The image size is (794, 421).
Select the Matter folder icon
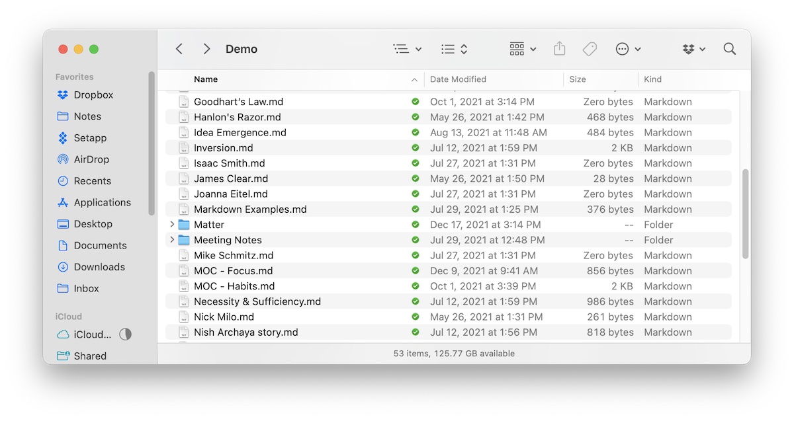pos(183,225)
